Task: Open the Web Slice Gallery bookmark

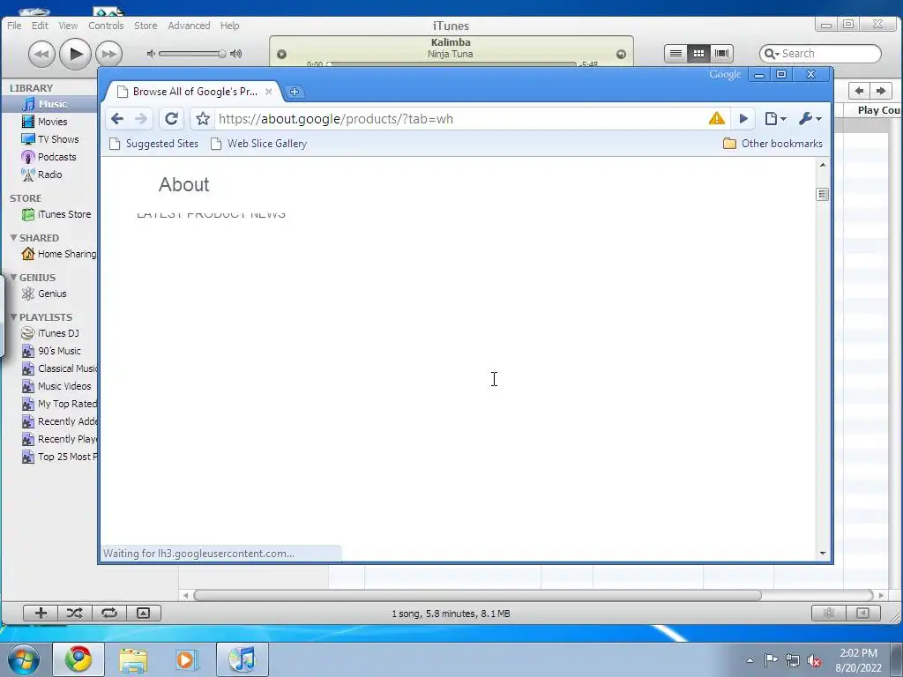Action: [258, 144]
